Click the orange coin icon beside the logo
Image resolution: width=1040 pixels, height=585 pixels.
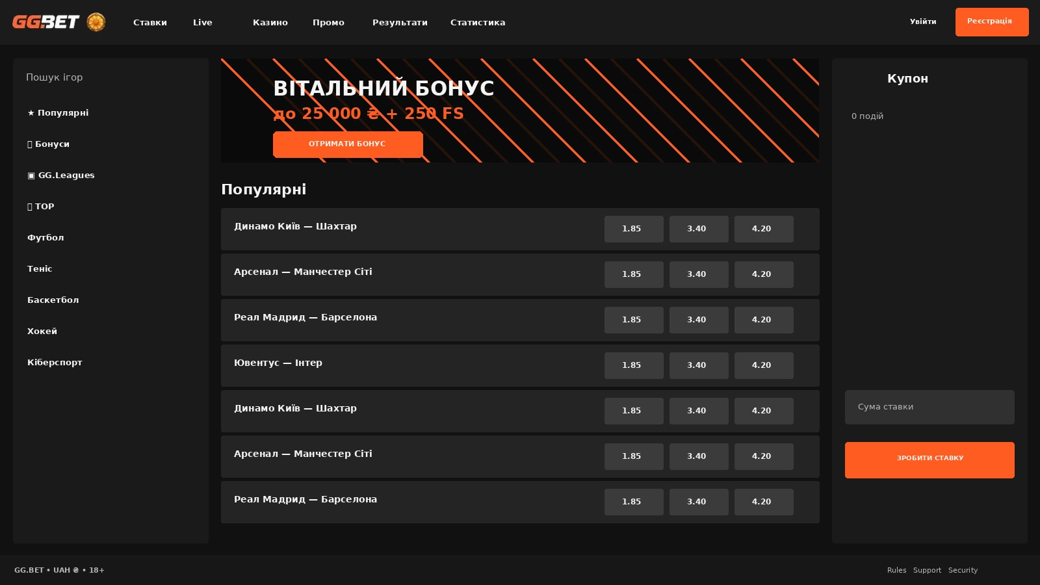click(x=96, y=22)
